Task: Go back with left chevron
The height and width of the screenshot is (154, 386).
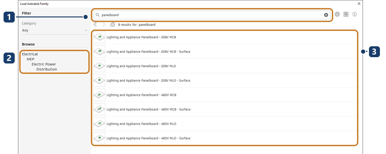Action: click(x=95, y=25)
